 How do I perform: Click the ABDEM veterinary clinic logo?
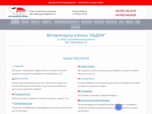(x=18, y=12)
